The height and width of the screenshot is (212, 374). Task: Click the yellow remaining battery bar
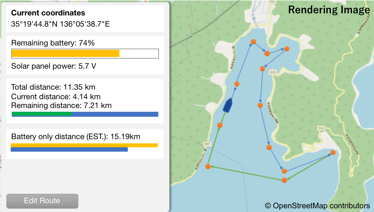65,53
